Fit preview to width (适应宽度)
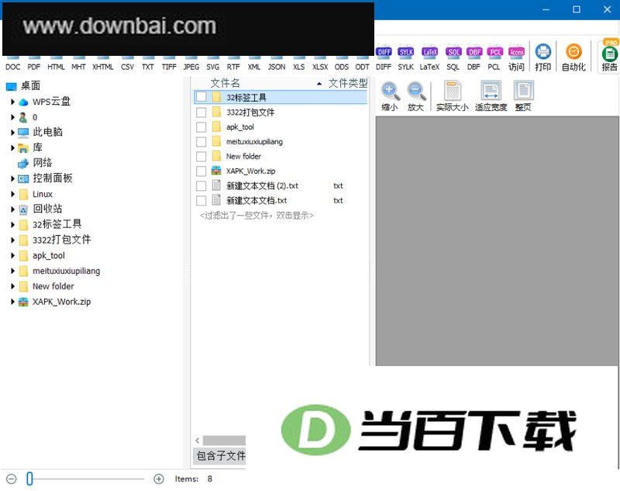Viewport: 620px width, 491px height. [x=491, y=96]
